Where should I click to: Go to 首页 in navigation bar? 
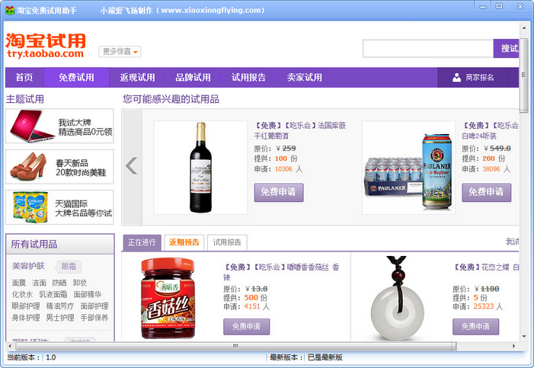coord(24,78)
